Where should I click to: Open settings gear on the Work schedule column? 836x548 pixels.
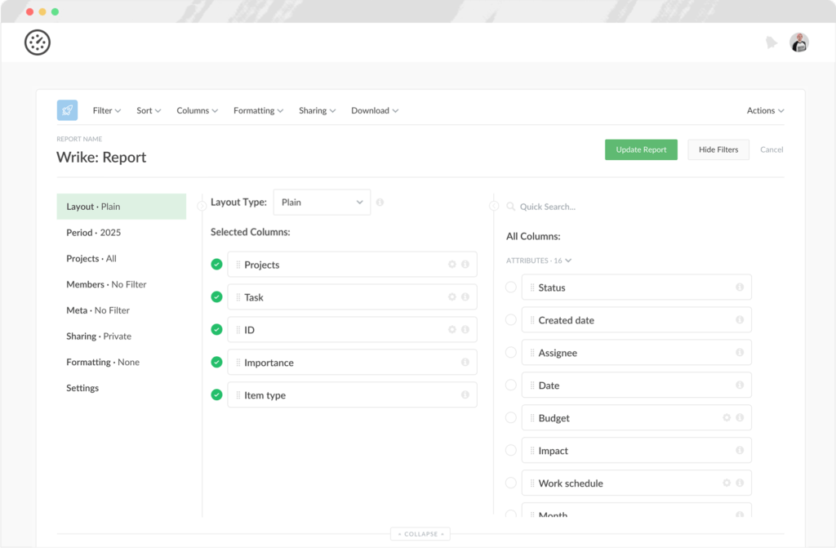[x=727, y=482]
